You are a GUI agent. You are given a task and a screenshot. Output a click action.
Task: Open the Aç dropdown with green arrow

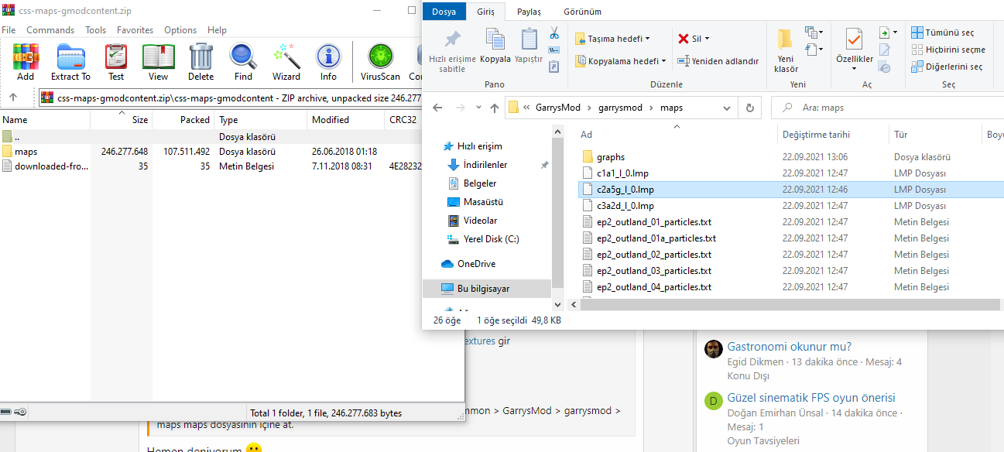pyautogui.click(x=888, y=33)
